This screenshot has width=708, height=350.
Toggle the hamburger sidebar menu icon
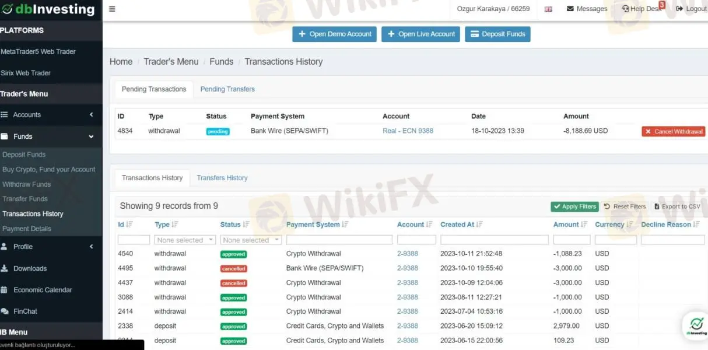pyautogui.click(x=112, y=9)
